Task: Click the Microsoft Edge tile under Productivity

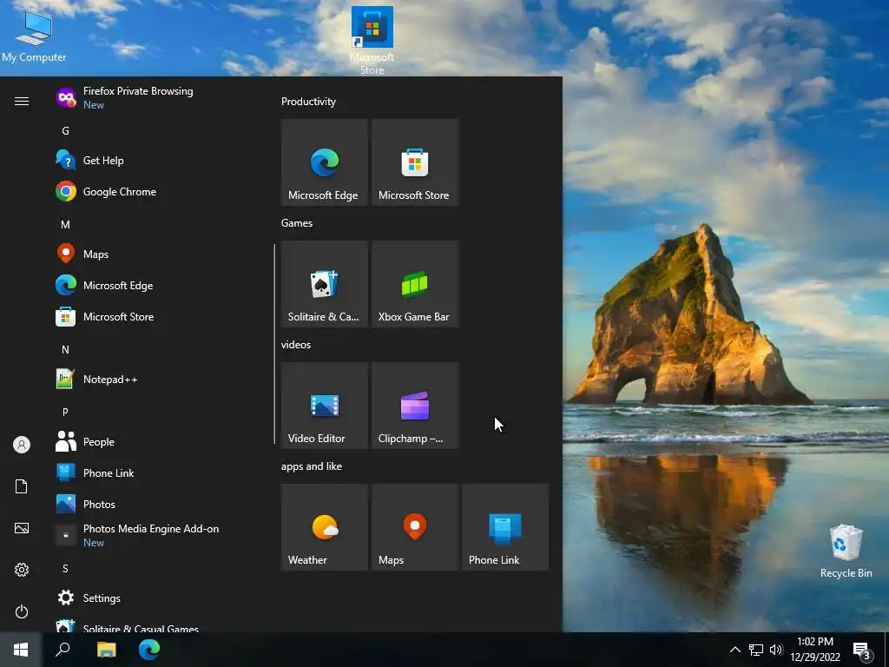Action: tap(325, 162)
